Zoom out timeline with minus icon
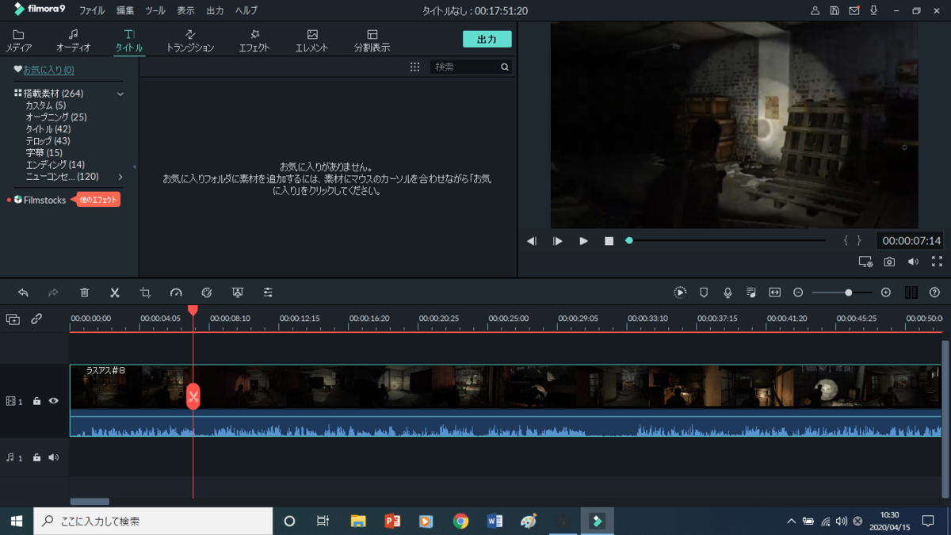 point(798,292)
